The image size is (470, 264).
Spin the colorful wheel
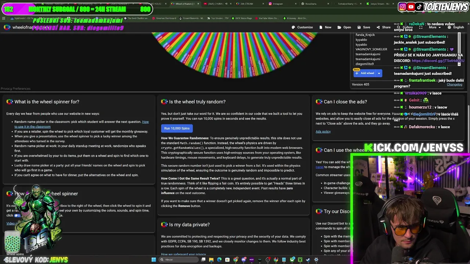tap(234, 55)
